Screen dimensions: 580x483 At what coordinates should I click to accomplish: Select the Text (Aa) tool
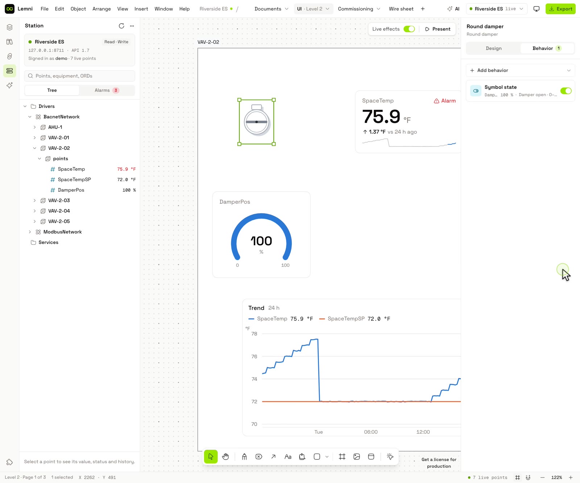tap(288, 457)
